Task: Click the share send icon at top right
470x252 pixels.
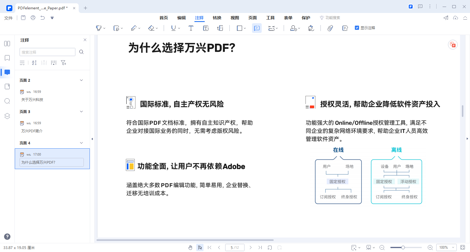Action: coord(446,18)
